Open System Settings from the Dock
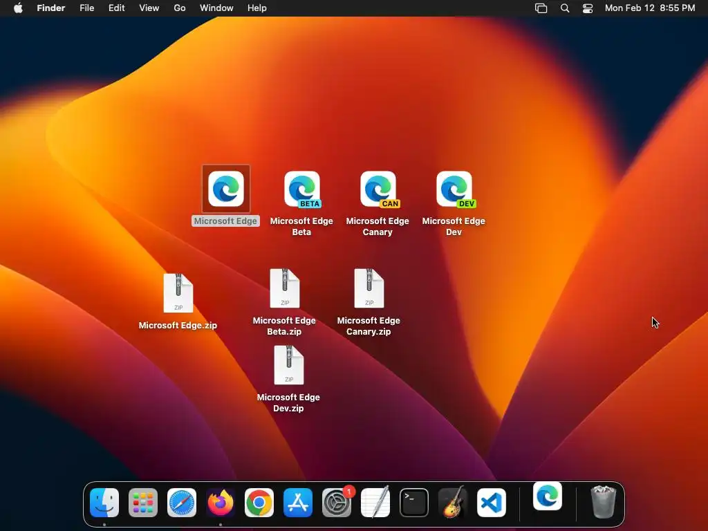This screenshot has height=531, width=708. pos(337,503)
